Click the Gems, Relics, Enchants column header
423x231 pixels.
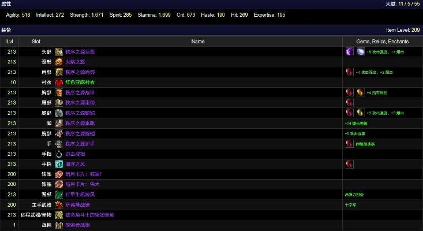point(382,42)
